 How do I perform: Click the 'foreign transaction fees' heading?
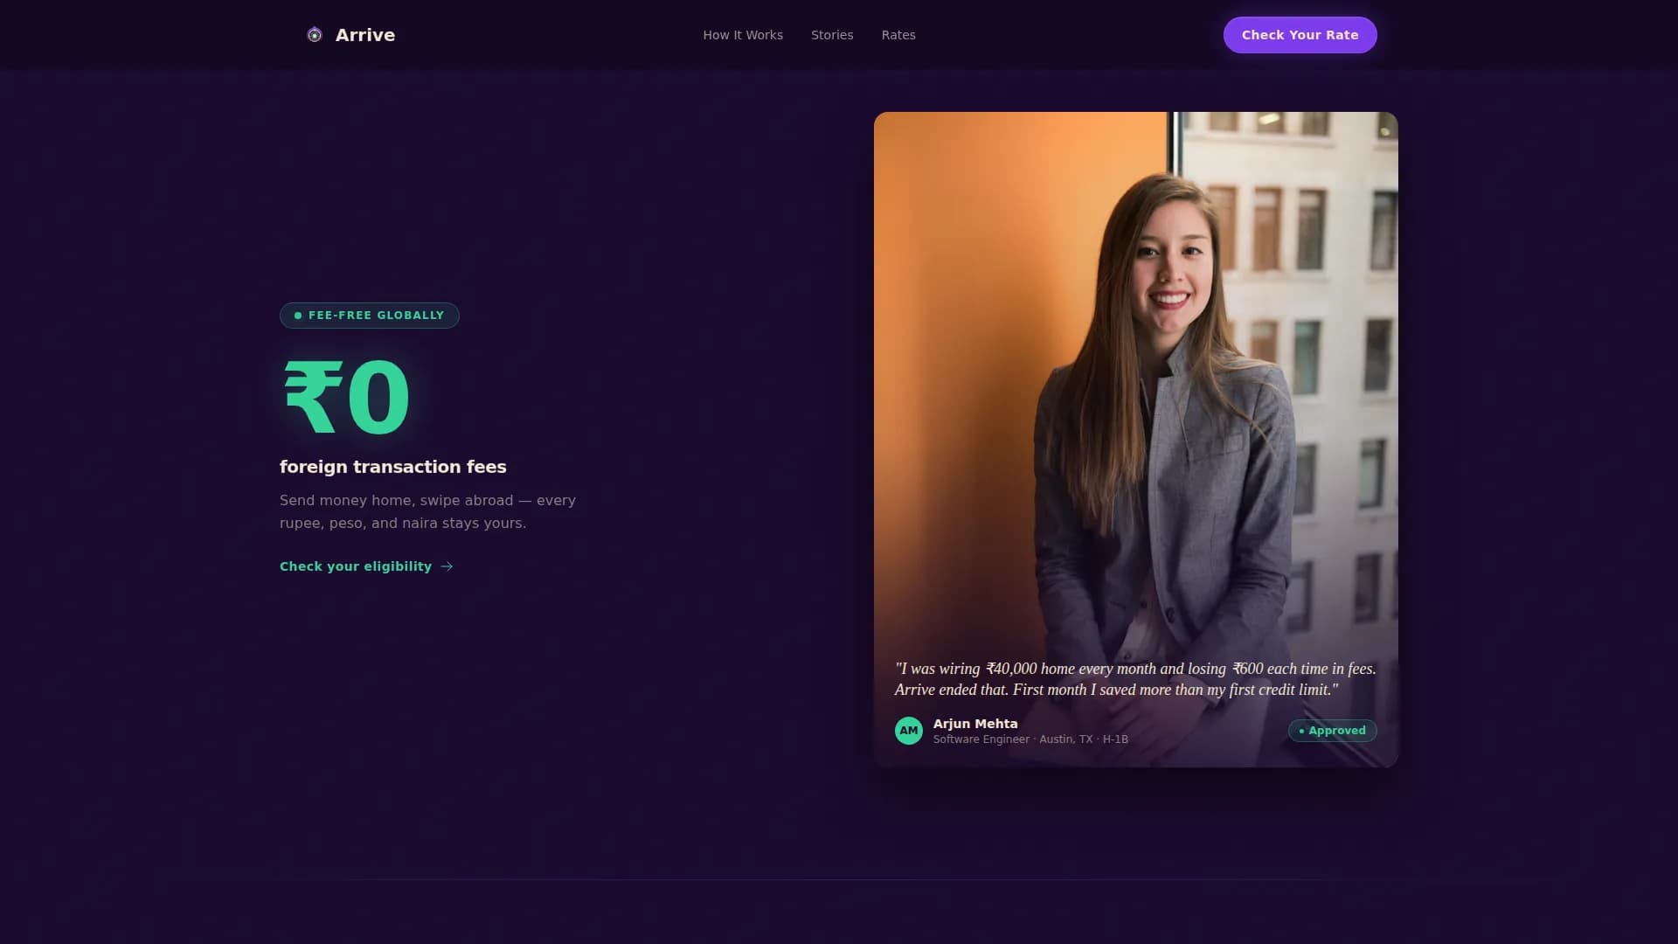coord(393,467)
